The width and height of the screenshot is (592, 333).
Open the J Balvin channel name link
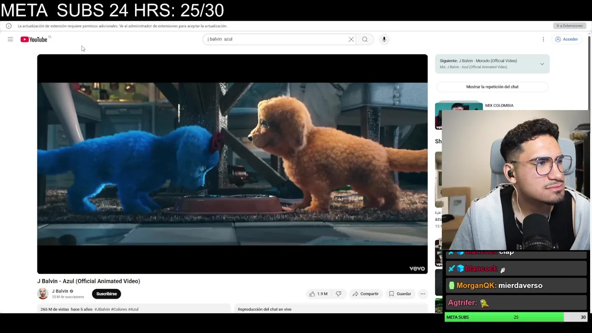[60, 291]
